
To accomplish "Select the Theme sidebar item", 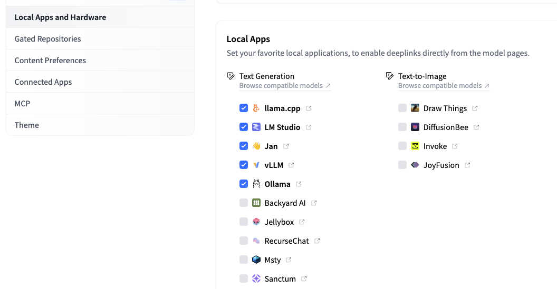I will click(27, 125).
